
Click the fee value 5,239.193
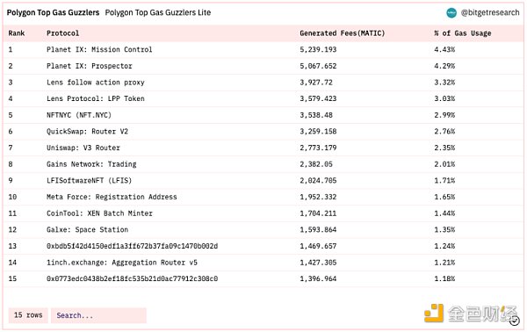coord(318,50)
